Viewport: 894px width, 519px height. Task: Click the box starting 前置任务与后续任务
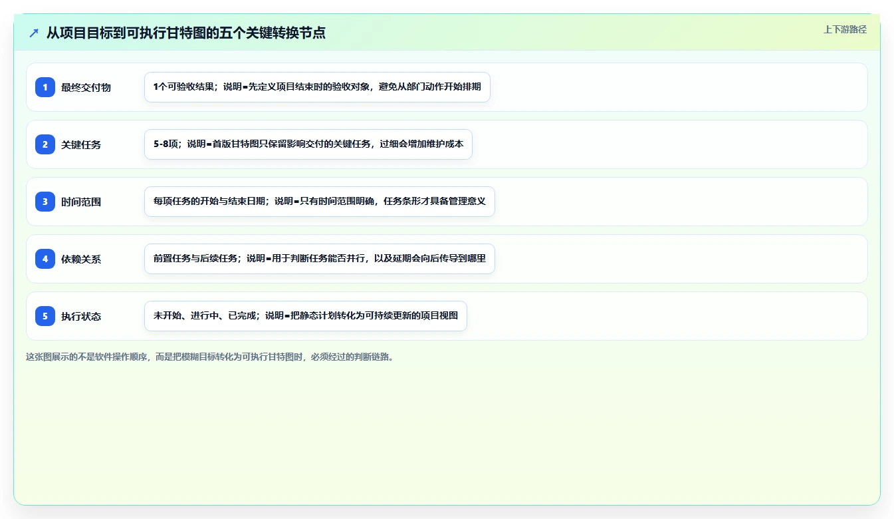pos(320,259)
